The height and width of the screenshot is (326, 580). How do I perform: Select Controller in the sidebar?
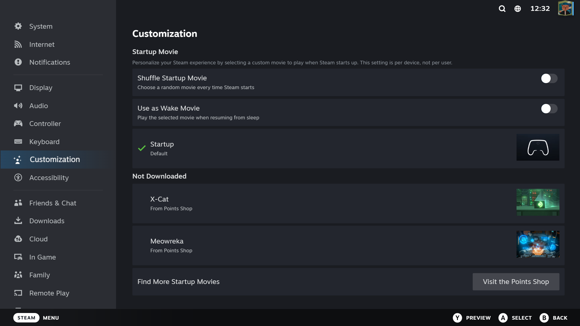(x=45, y=124)
